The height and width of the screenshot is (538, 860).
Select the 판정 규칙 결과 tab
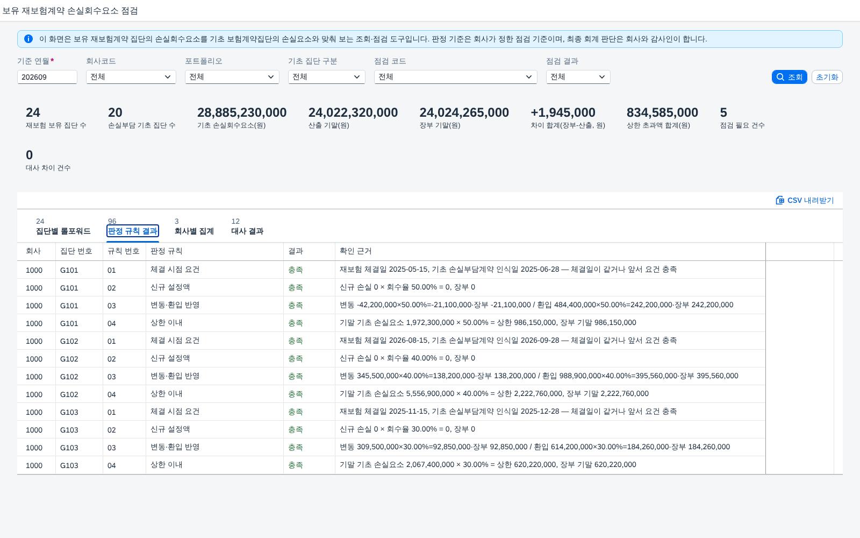coord(133,231)
